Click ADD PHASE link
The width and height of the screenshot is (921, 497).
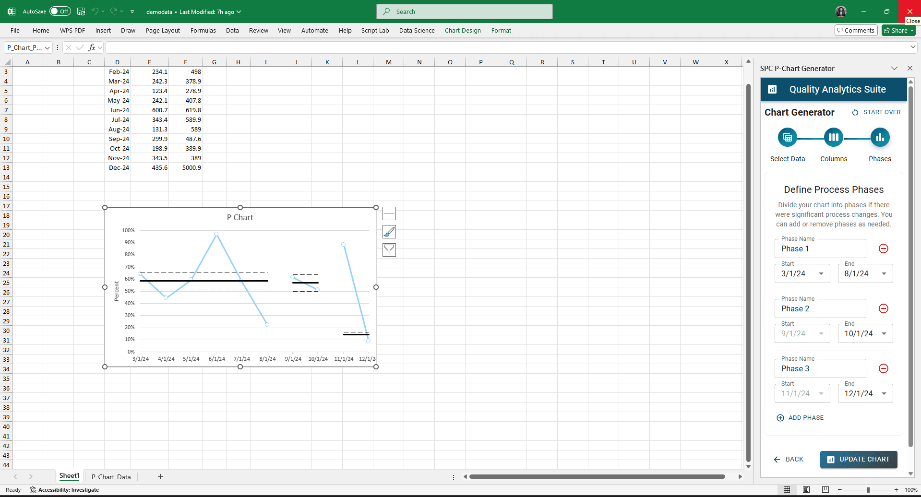point(800,418)
